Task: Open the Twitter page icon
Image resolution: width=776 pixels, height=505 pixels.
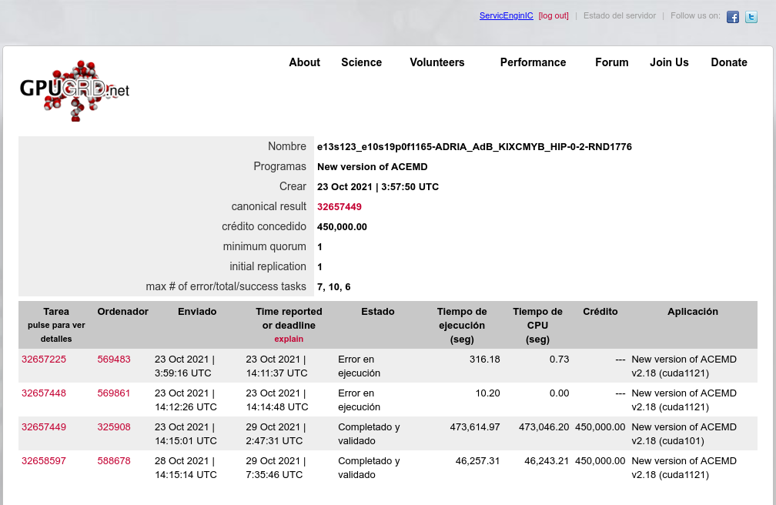Action: pyautogui.click(x=751, y=17)
